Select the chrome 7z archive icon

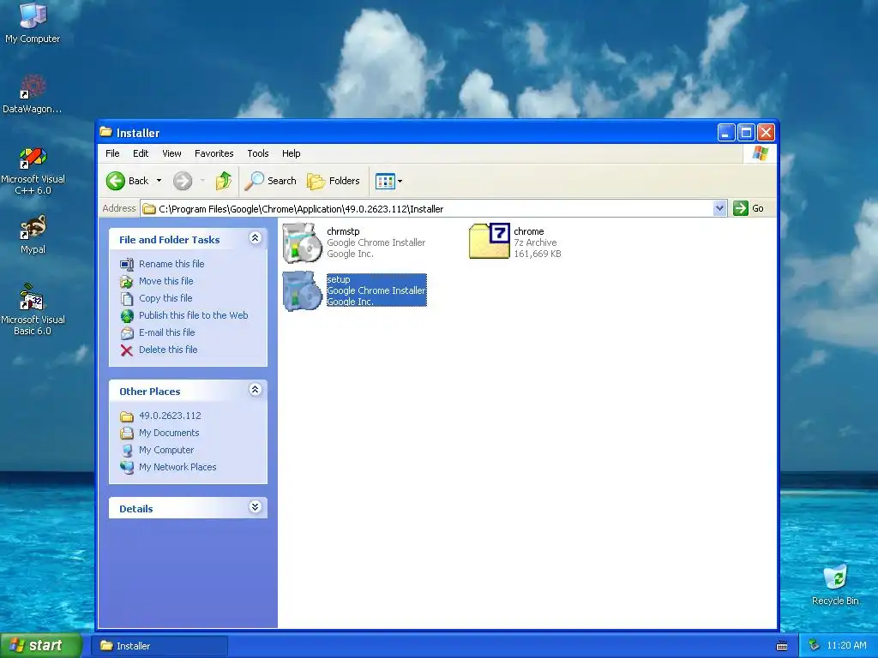490,241
